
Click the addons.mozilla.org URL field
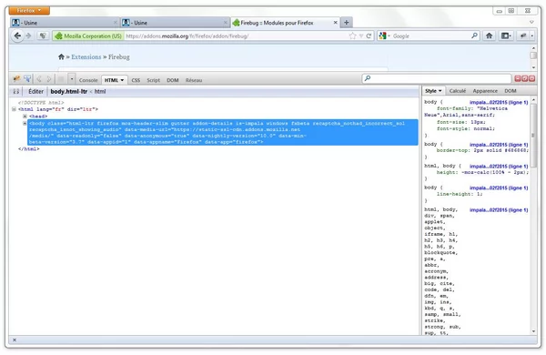[x=236, y=35]
